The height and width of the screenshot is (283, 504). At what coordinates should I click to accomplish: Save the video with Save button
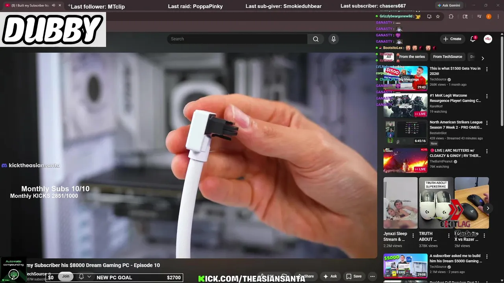pyautogui.click(x=354, y=276)
